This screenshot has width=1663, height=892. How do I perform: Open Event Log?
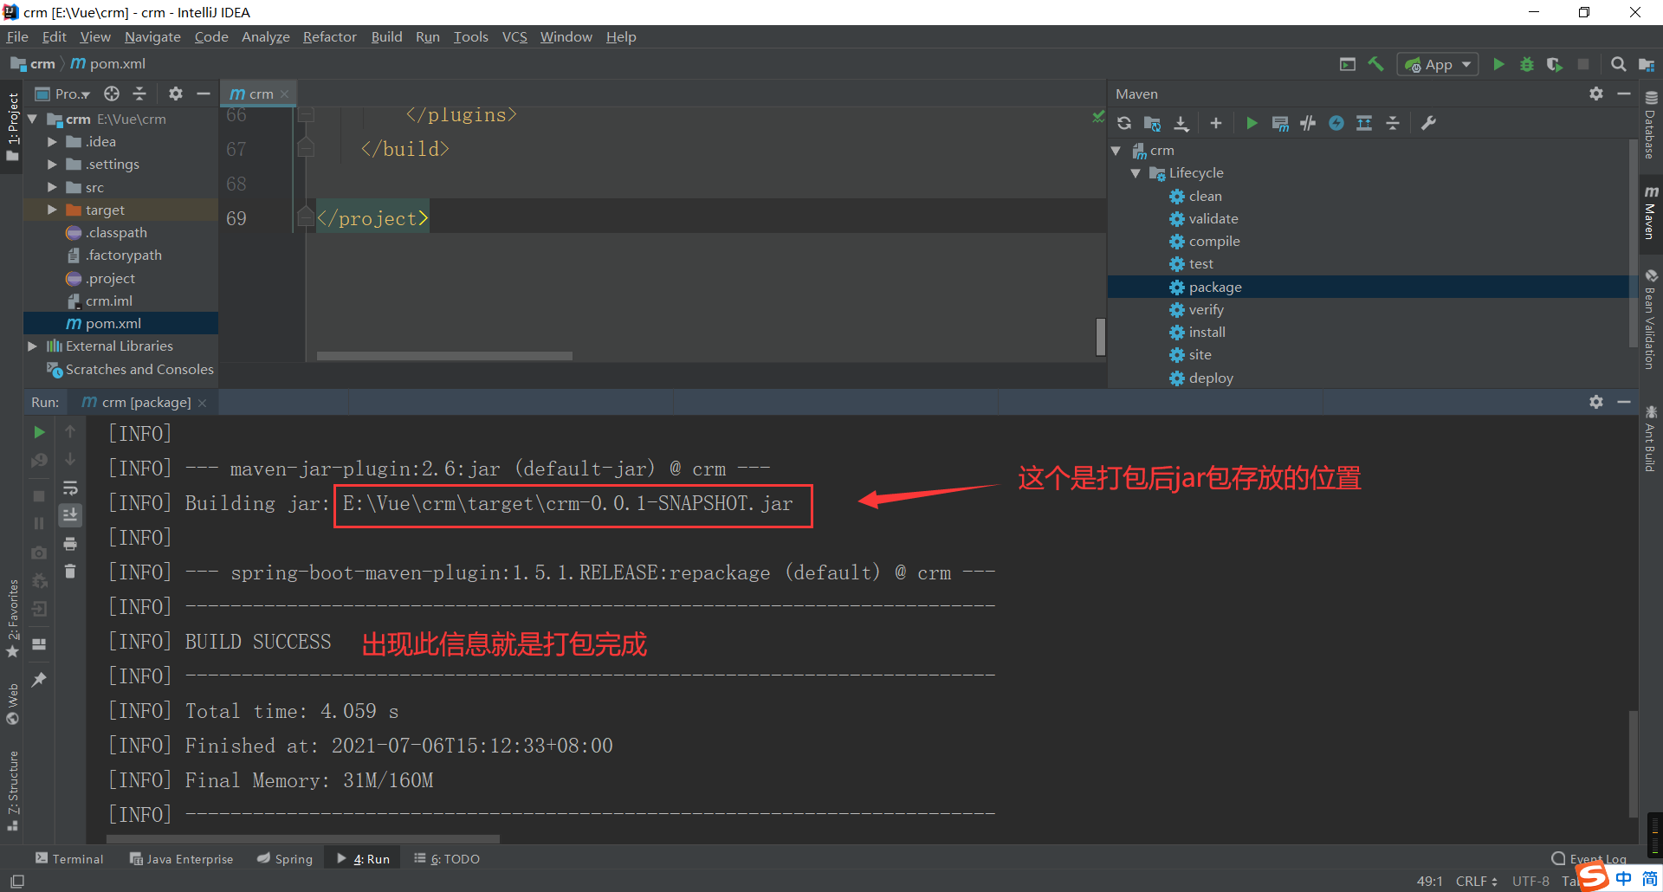1589,858
